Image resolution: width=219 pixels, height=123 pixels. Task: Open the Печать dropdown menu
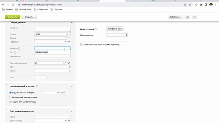176,17
